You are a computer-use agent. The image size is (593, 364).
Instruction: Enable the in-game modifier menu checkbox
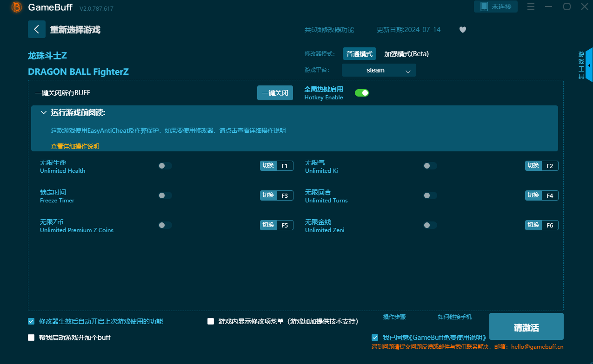(x=210, y=321)
